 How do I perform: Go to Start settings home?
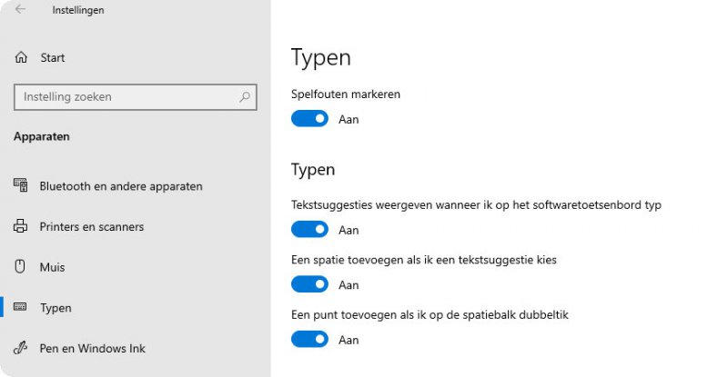(53, 57)
